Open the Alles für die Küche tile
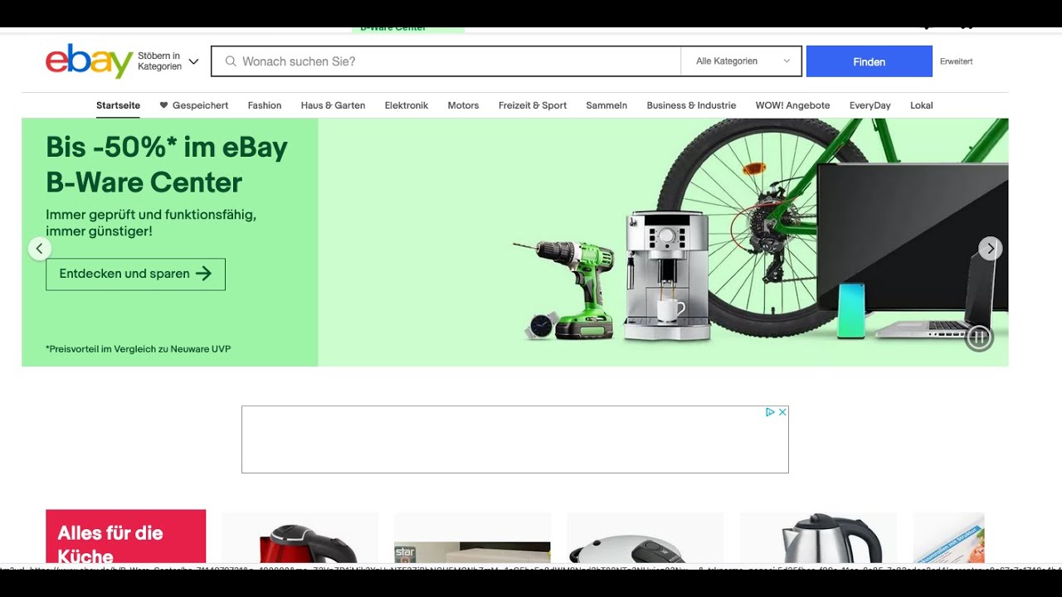 click(x=125, y=537)
